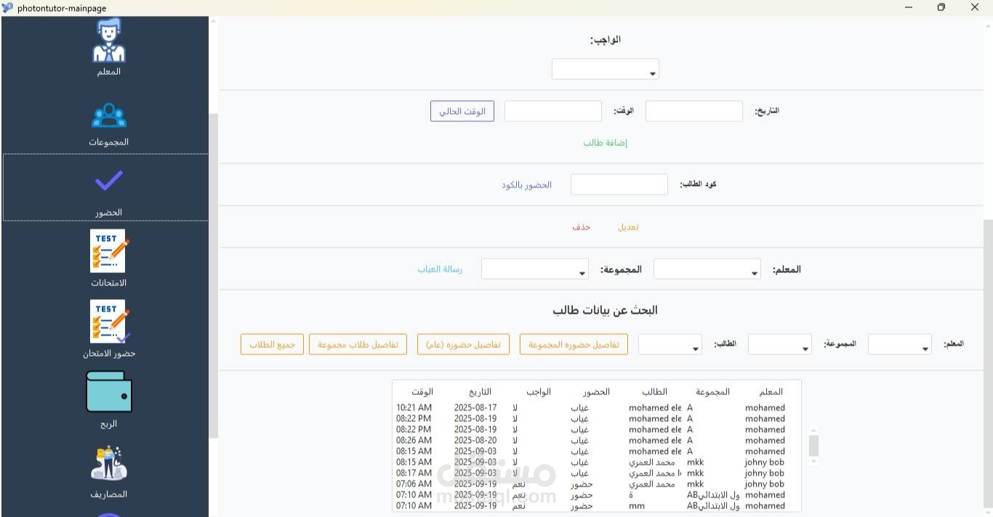Click the الطالب column header in table
The height and width of the screenshot is (517, 993).
(654, 391)
